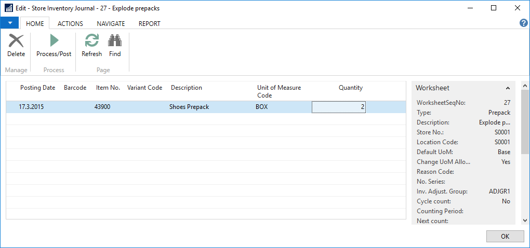Collapse the Worksheet FactBox panel
This screenshot has height=248, width=530.
tap(508, 88)
